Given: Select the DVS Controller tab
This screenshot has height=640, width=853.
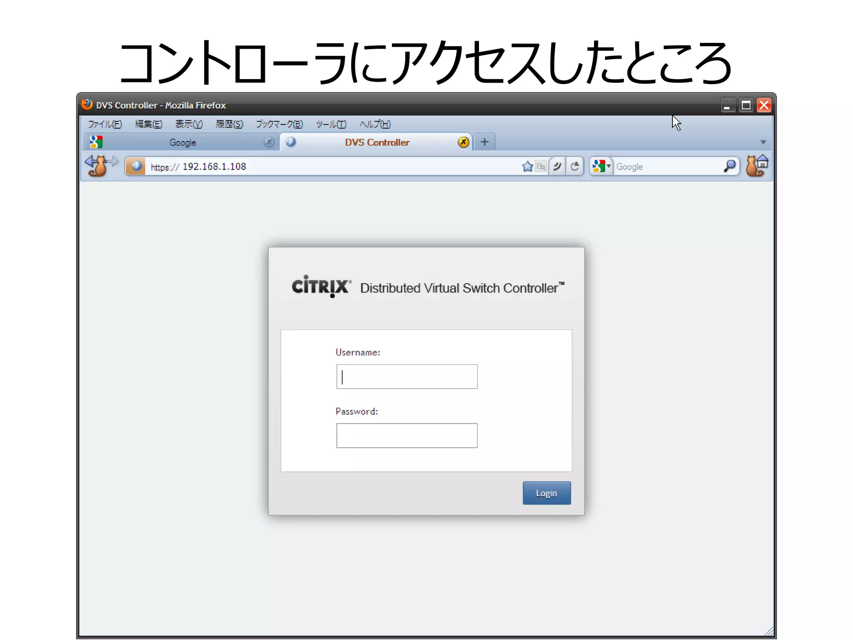Looking at the screenshot, I should (x=376, y=142).
